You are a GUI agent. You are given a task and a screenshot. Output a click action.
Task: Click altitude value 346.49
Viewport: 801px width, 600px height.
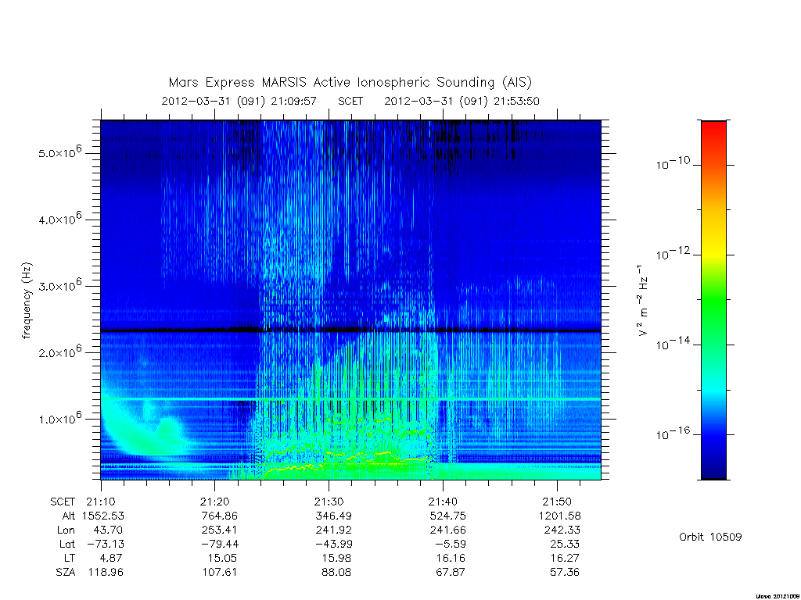click(333, 516)
